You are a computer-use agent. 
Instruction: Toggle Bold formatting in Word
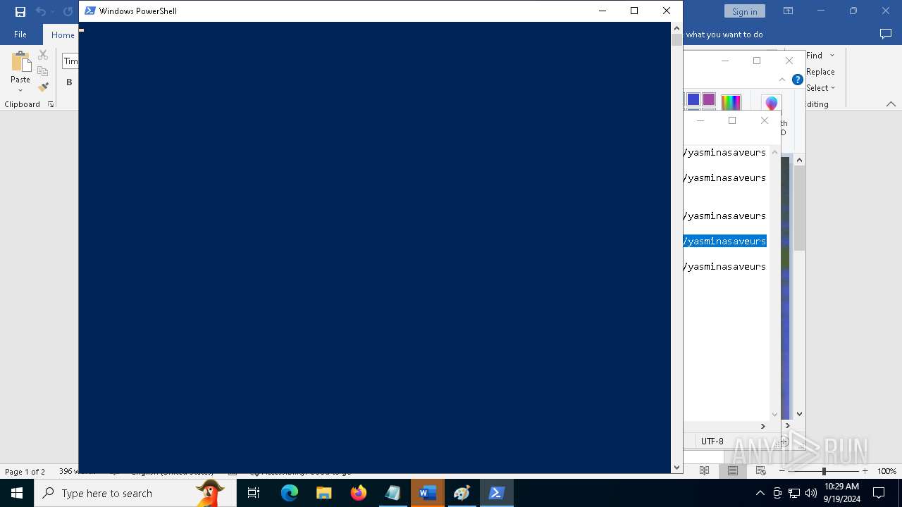(x=69, y=82)
